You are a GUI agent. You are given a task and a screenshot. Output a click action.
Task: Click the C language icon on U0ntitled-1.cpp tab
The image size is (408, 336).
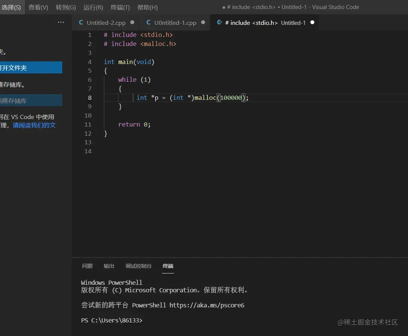[148, 23]
